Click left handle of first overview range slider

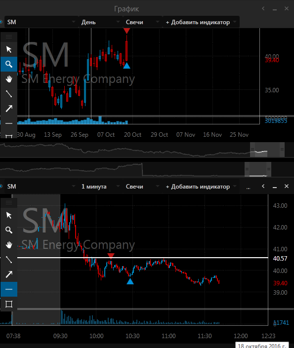(252, 150)
